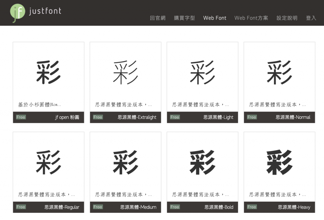Click the Free badge on 思源黑體-Heavy
The height and width of the screenshot is (220, 324).
[252, 207]
